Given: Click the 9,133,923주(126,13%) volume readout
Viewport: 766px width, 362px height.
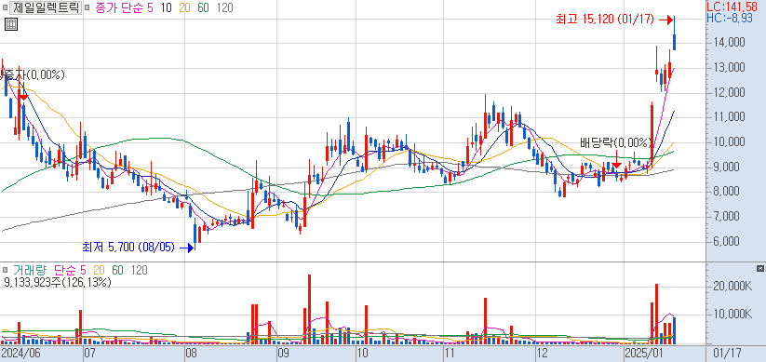Looking at the screenshot, I should [x=57, y=282].
